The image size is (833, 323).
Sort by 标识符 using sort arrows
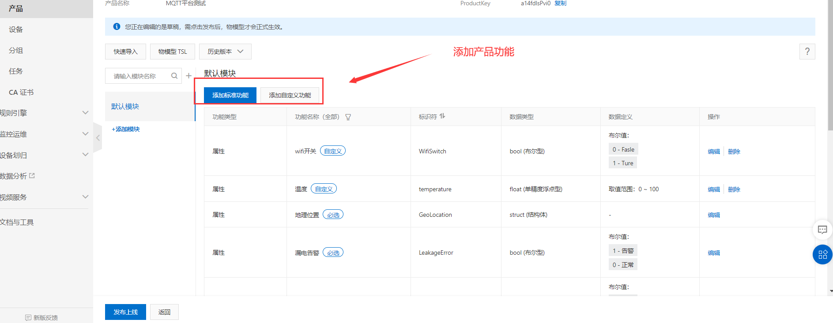coord(442,116)
